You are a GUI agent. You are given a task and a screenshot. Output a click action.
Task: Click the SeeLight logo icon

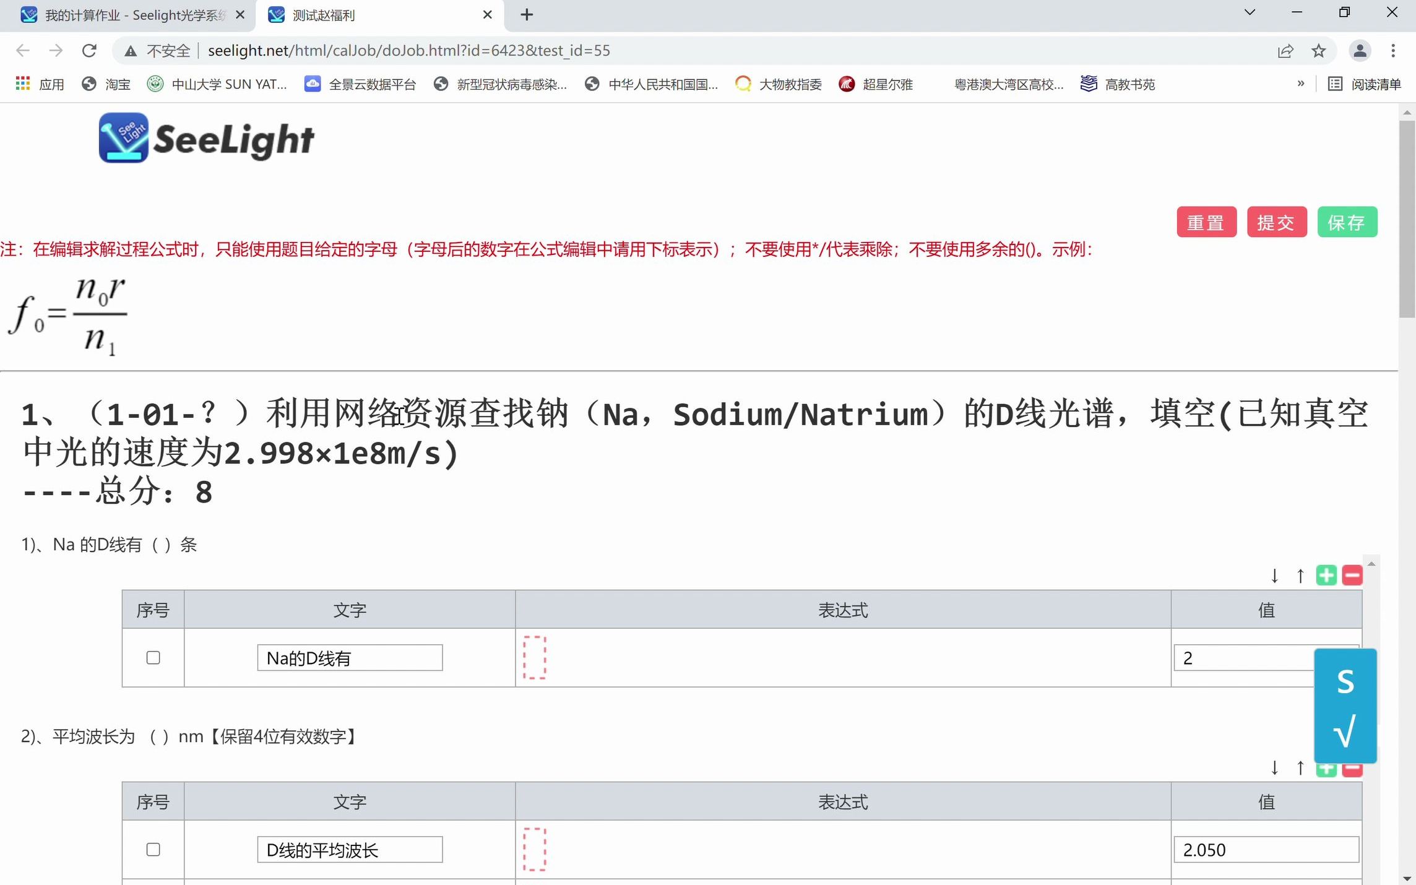tap(124, 138)
